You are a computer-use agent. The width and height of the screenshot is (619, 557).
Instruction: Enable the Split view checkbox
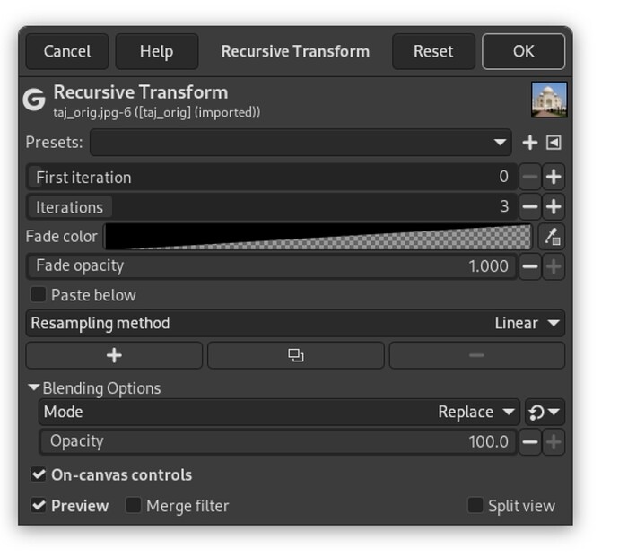click(475, 506)
